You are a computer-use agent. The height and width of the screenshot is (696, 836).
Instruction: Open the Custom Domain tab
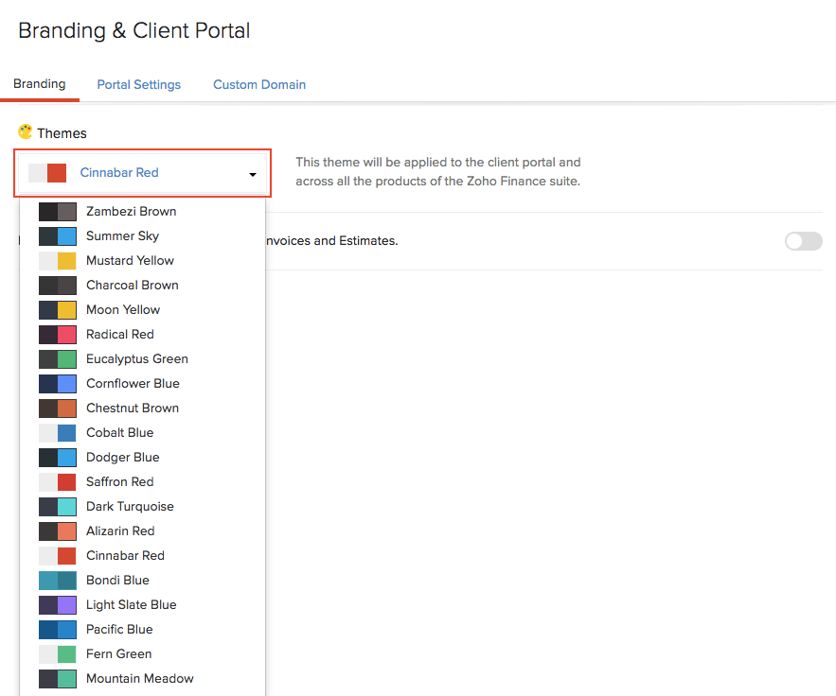(x=258, y=84)
